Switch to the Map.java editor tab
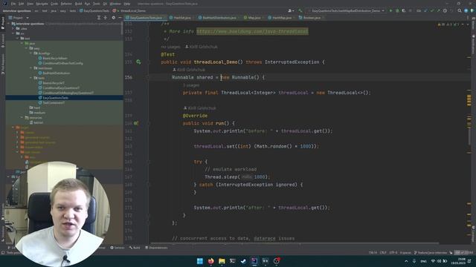This screenshot has width=476, height=267. 254,18
